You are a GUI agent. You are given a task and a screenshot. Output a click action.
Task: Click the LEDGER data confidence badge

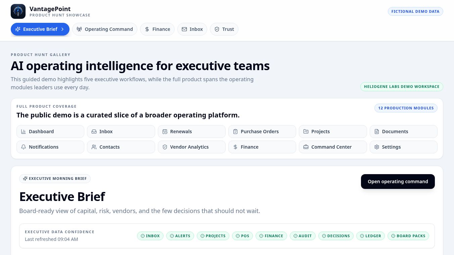tap(371, 236)
